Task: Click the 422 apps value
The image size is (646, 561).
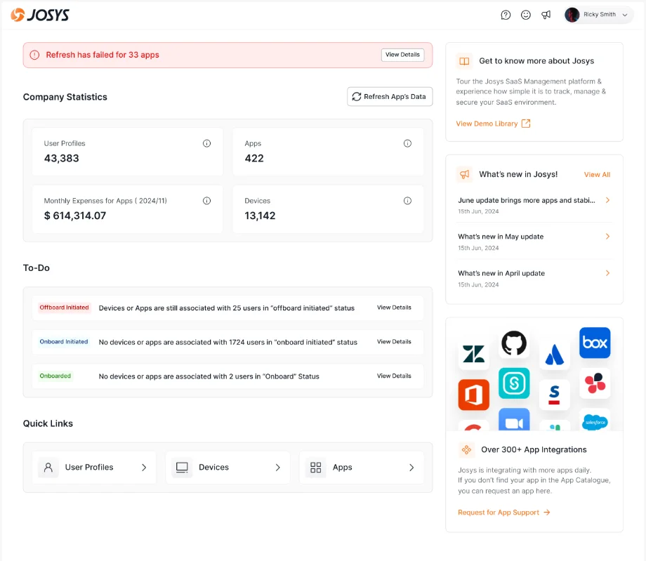Action: click(x=254, y=158)
